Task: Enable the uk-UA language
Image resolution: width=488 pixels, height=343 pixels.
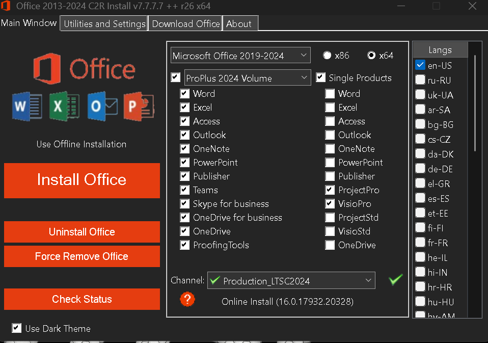Action: tap(420, 95)
